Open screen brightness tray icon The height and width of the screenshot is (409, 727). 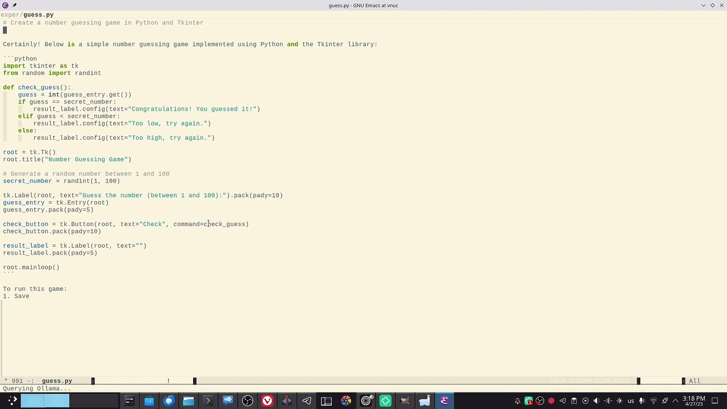[619, 401]
